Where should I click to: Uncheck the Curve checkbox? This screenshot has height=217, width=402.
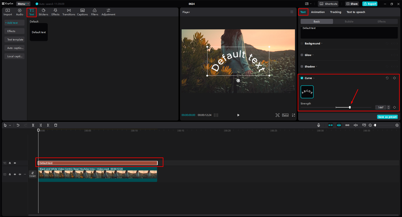click(x=302, y=78)
